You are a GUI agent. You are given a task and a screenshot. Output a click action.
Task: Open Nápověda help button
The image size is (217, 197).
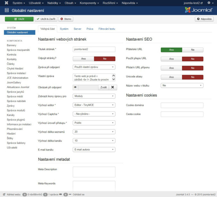pyautogui.click(x=204, y=19)
